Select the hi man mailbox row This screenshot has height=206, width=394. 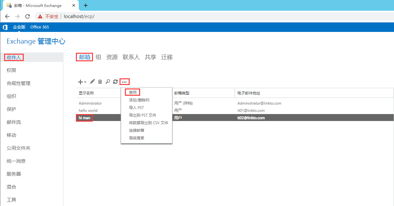click(235, 118)
